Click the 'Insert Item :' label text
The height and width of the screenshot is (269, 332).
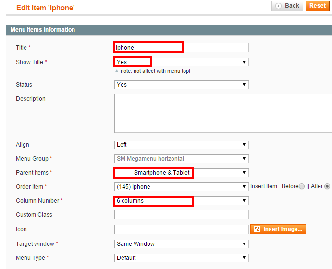pos(265,186)
